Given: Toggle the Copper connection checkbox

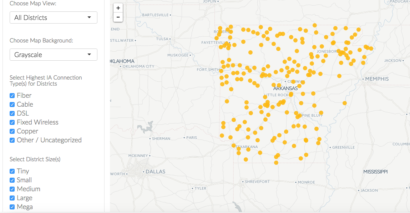Looking at the screenshot, I should (x=12, y=131).
